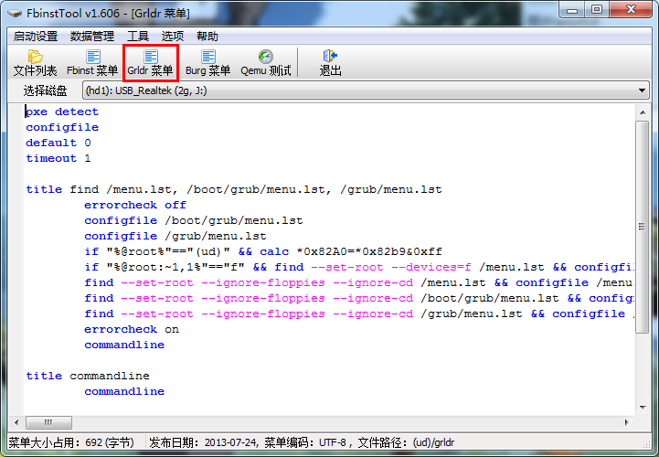Click the 'pxe detect' line

[62, 112]
